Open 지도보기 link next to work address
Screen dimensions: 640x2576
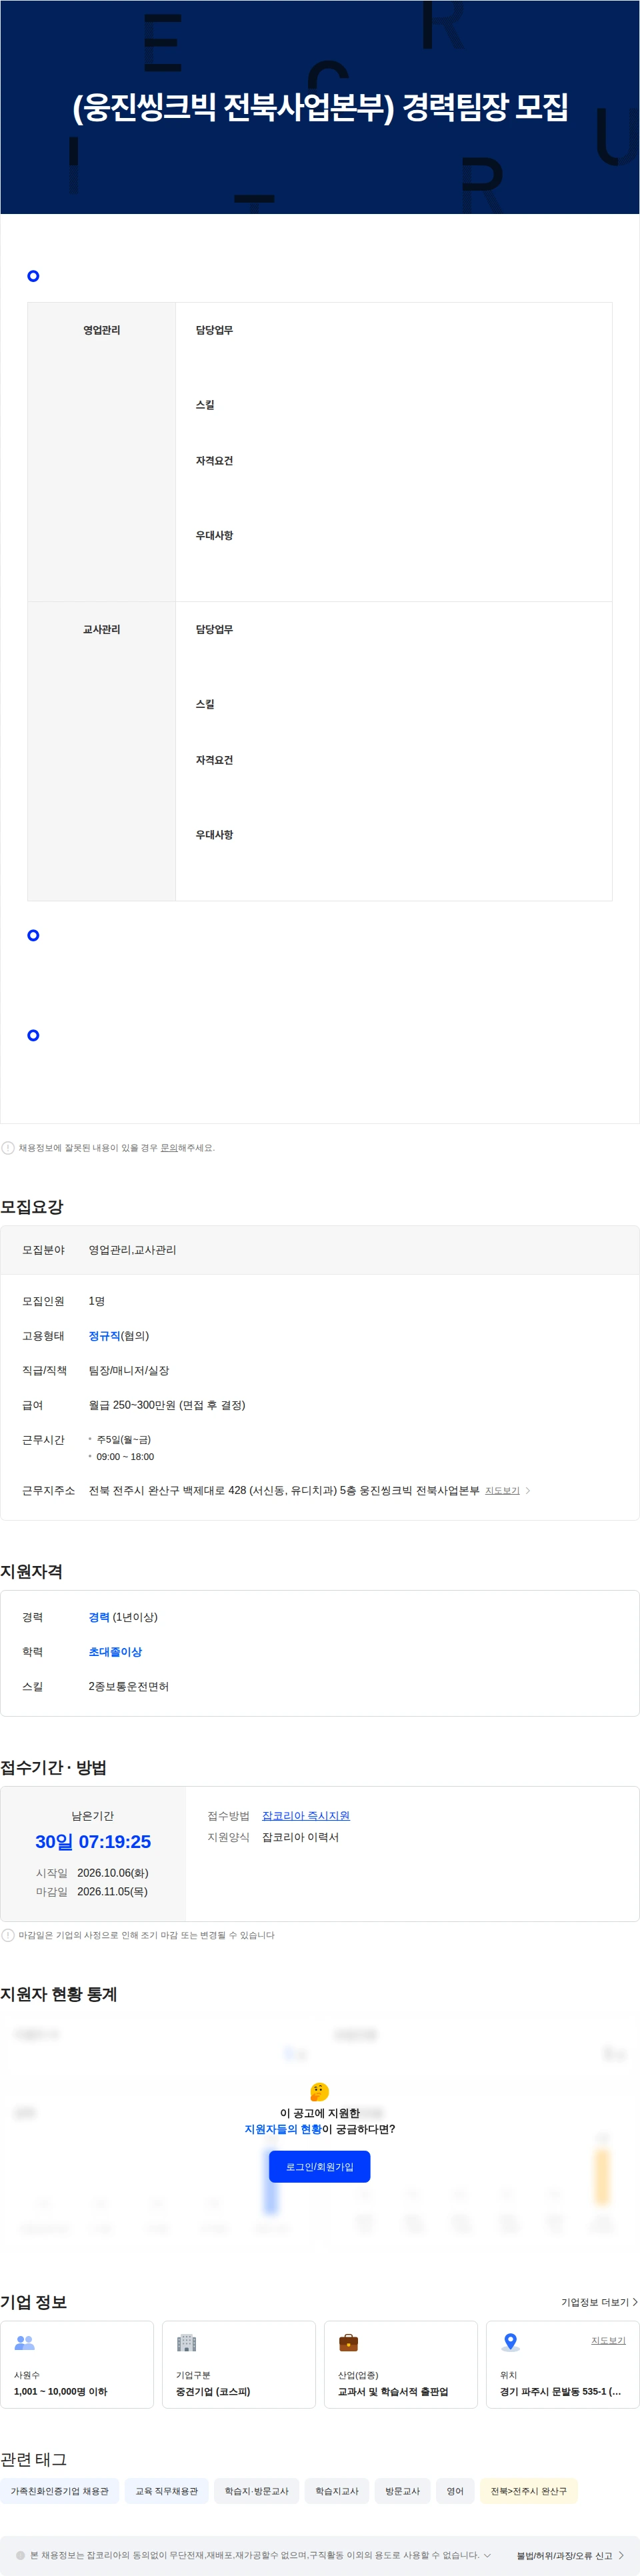click(502, 1490)
